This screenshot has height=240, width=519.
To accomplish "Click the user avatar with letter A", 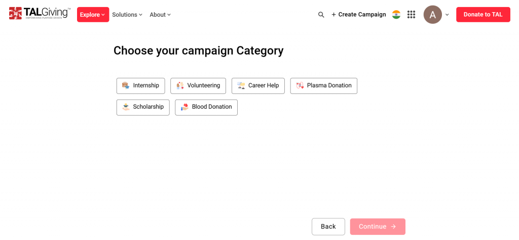I will coord(433,15).
